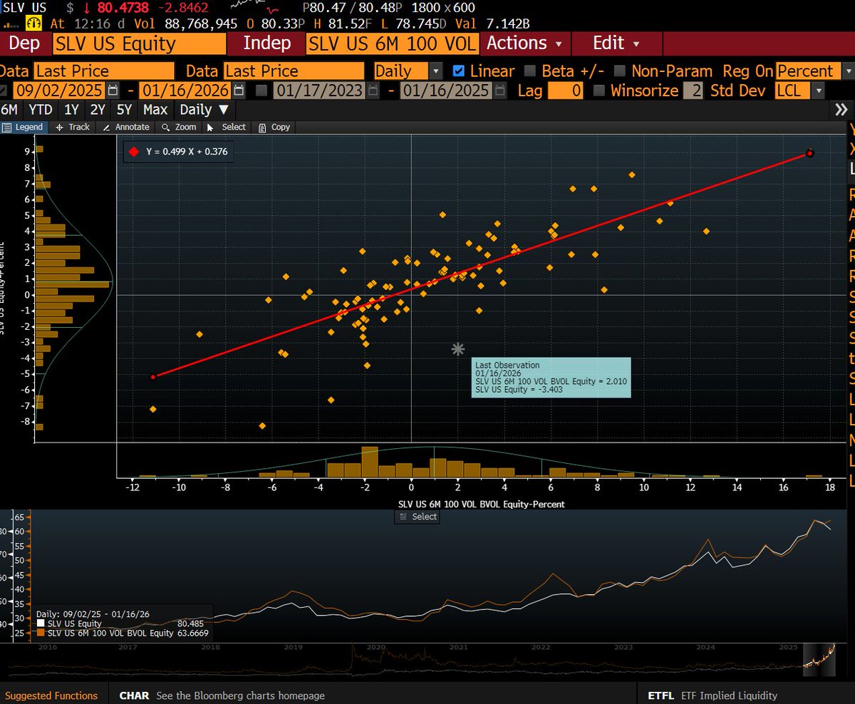Select the 6M range tab
Screen dimensions: 855x704
point(9,110)
